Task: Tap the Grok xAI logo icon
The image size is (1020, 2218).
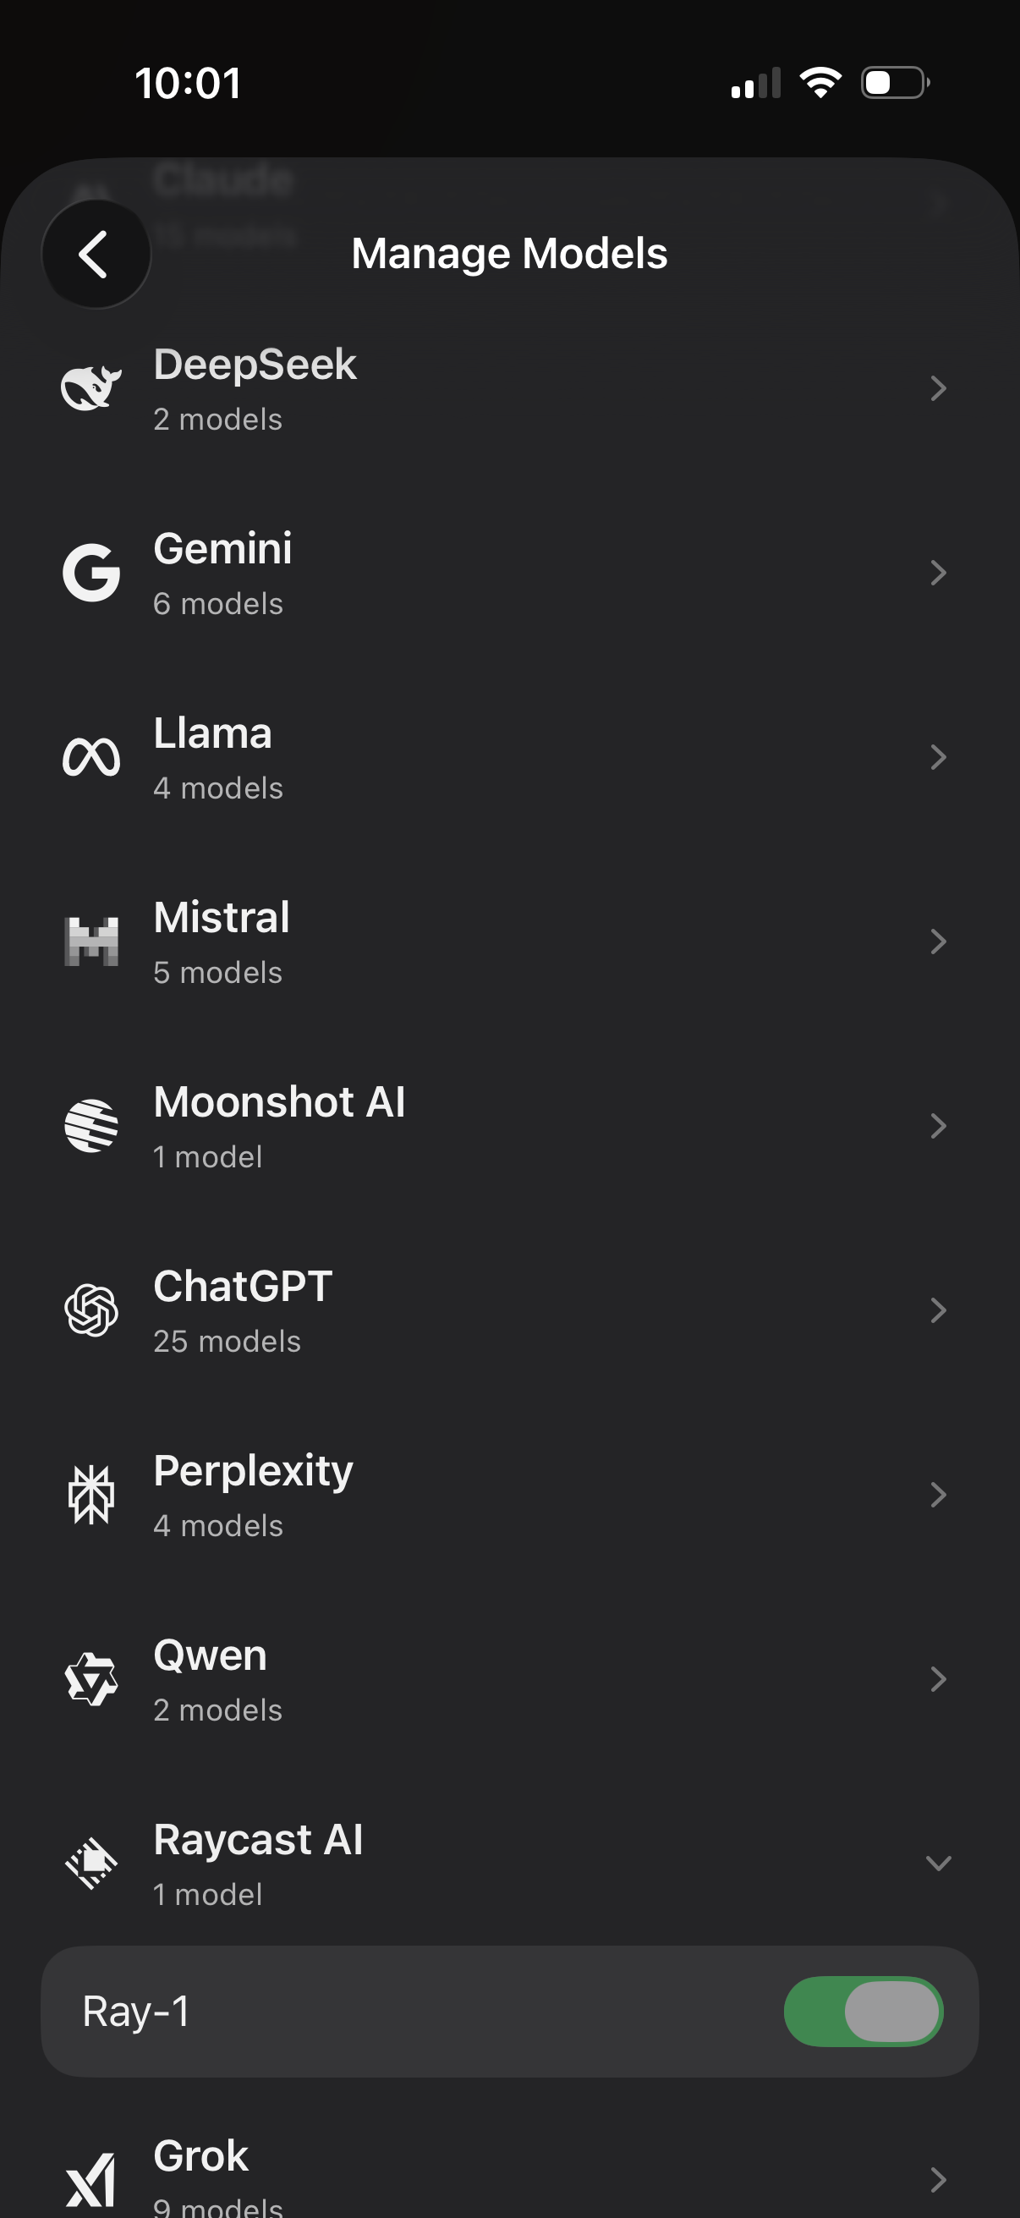Action: tap(91, 2180)
